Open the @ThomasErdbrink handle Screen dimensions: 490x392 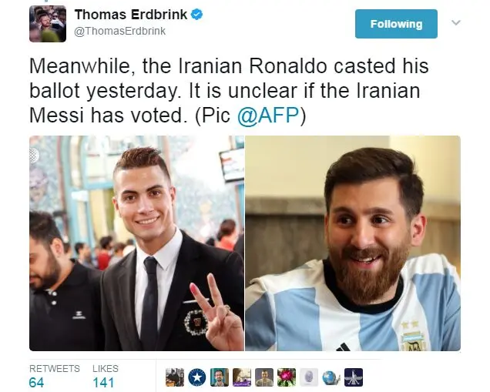click(x=120, y=32)
